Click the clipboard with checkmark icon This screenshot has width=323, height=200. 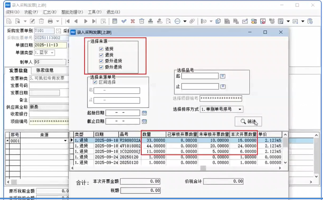point(310,21)
